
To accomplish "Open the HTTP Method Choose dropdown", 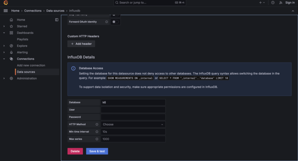I will pos(133,124).
